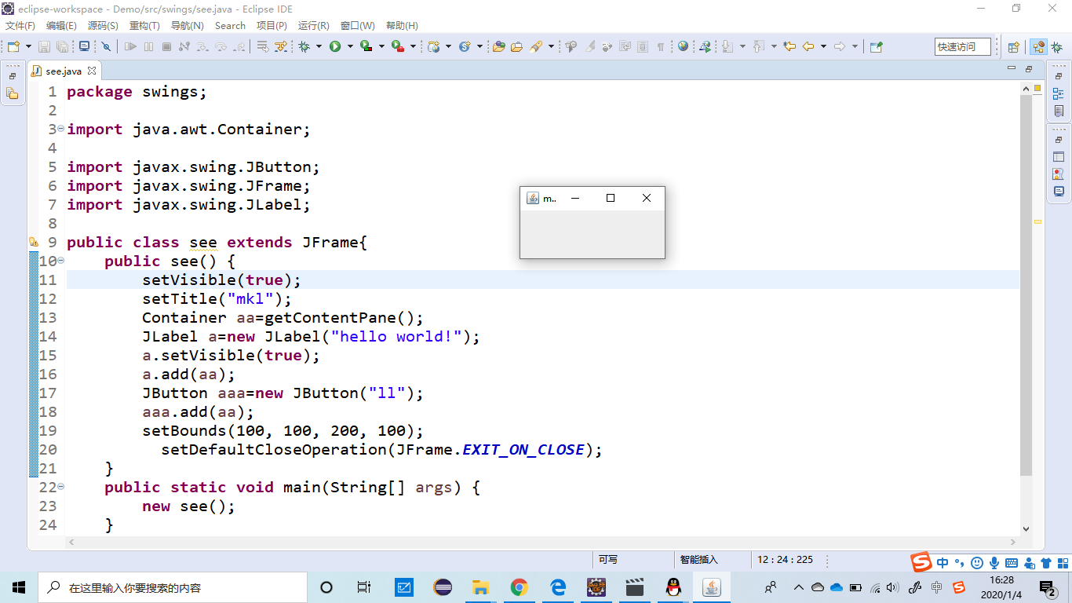Toggle Skip All Breakpoints icon

[x=106, y=46]
